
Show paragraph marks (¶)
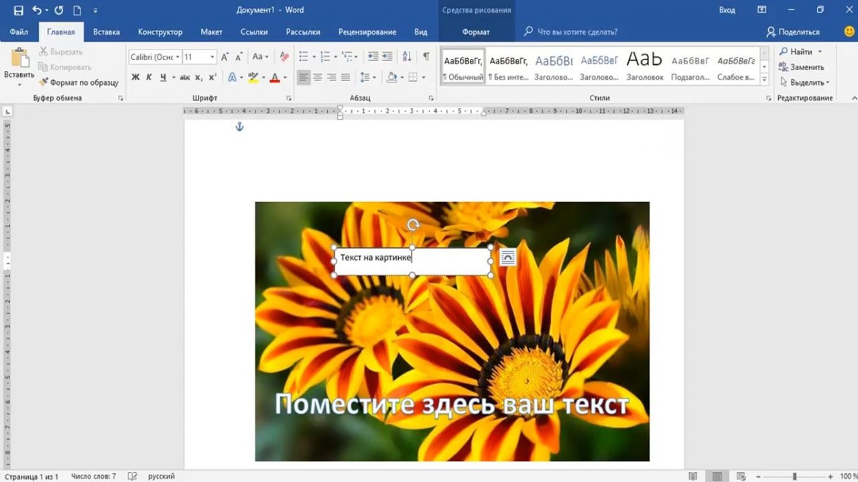[426, 57]
